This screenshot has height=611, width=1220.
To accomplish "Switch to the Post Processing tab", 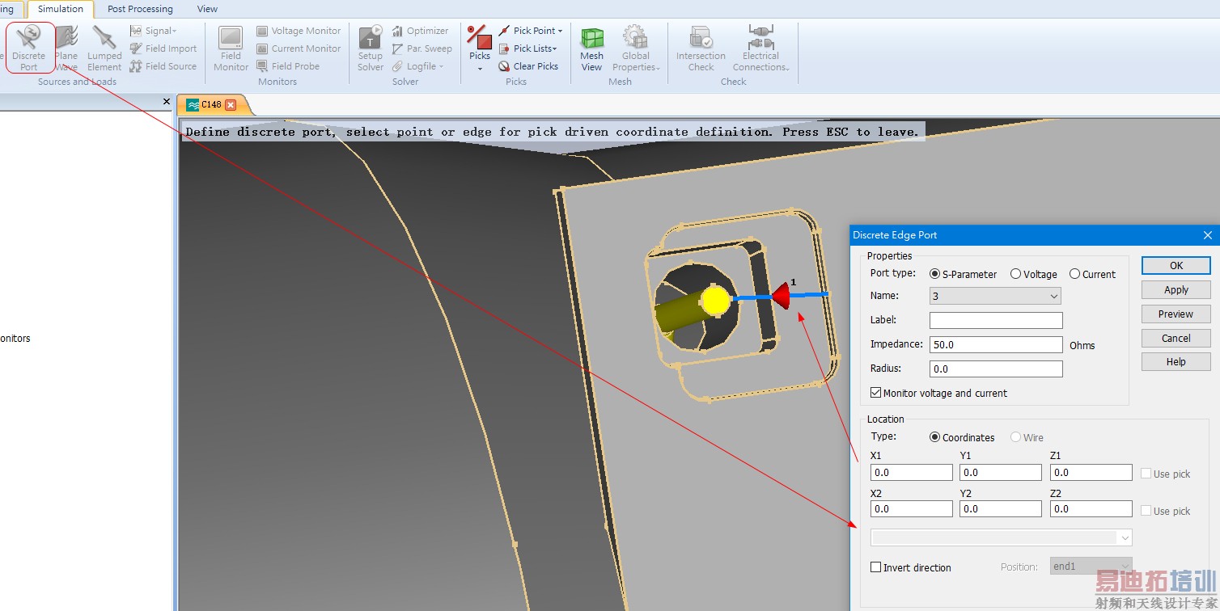I will (x=140, y=9).
